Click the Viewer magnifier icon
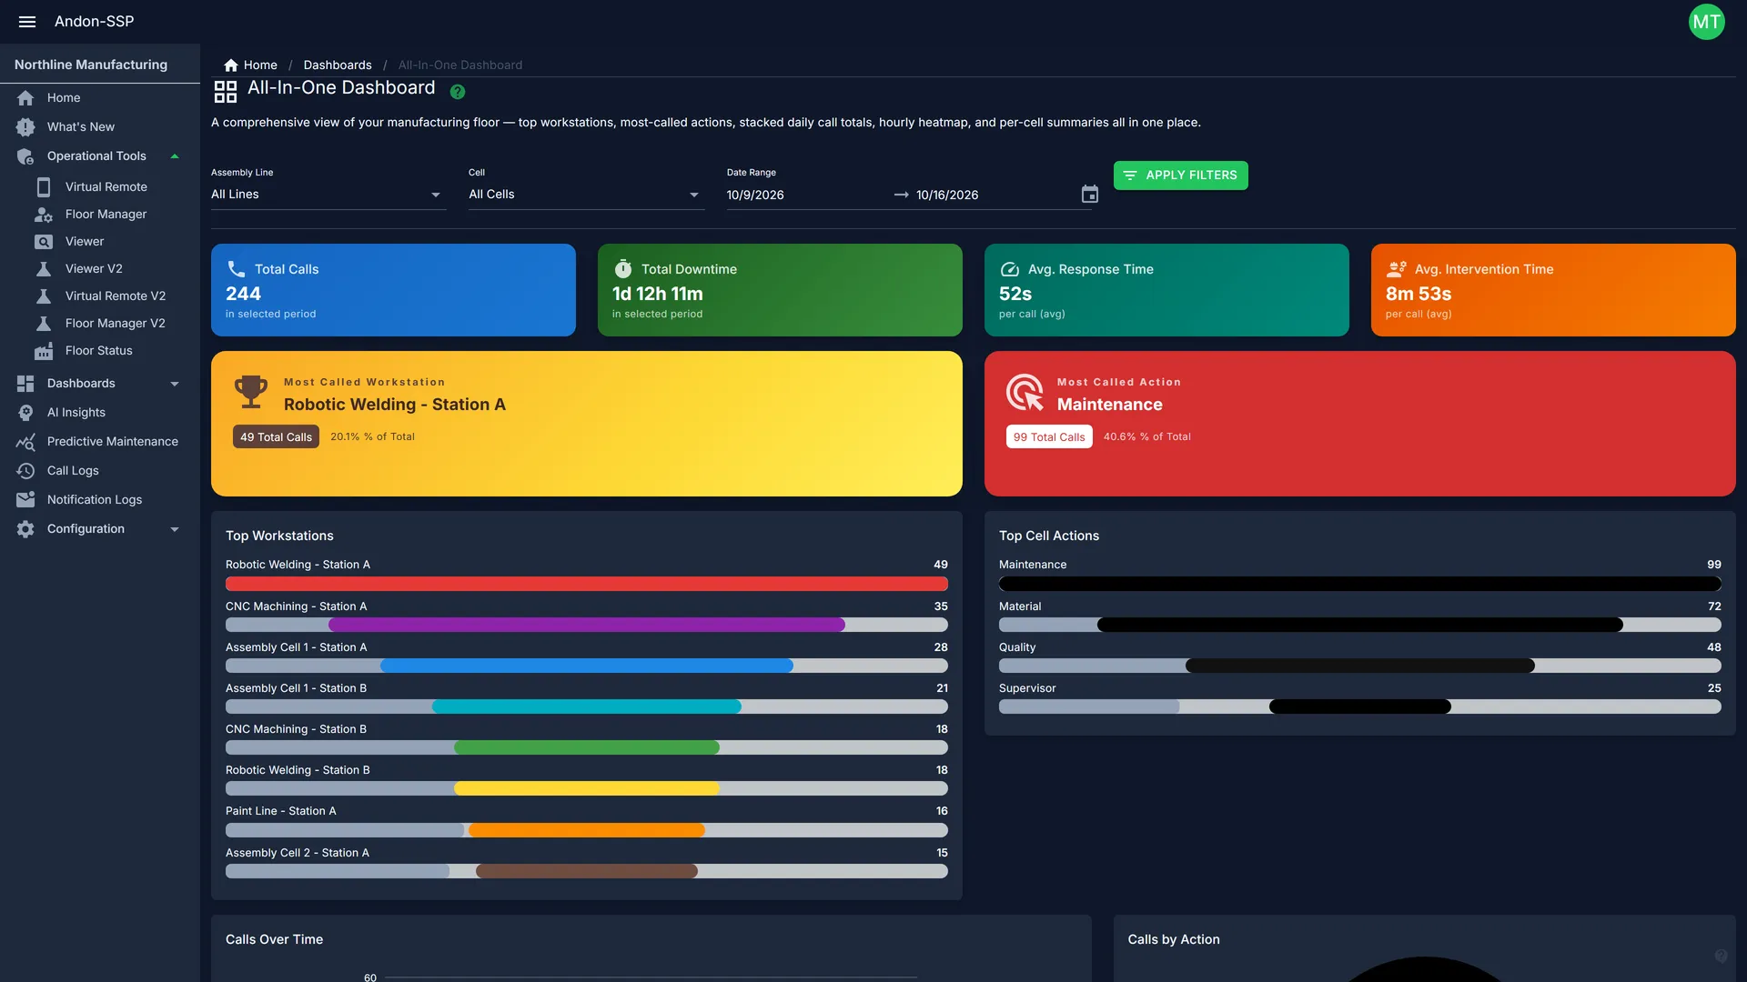Screen dimensions: 1747x982 tap(44, 241)
